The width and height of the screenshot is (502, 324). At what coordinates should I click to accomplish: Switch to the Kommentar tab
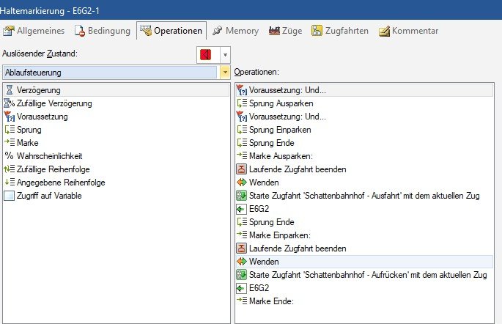tap(408, 31)
